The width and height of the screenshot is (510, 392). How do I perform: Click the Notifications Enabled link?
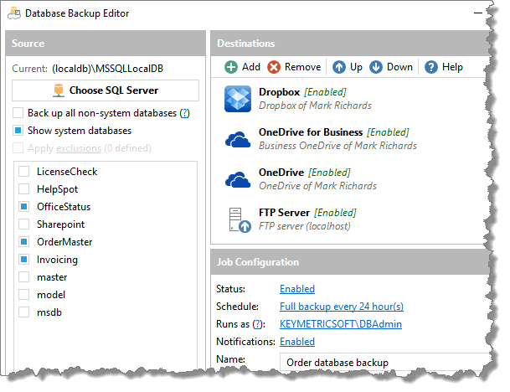click(x=297, y=342)
